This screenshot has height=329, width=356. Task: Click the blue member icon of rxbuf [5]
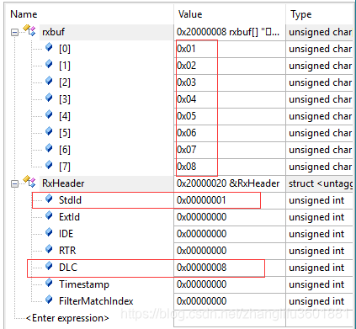[49, 131]
